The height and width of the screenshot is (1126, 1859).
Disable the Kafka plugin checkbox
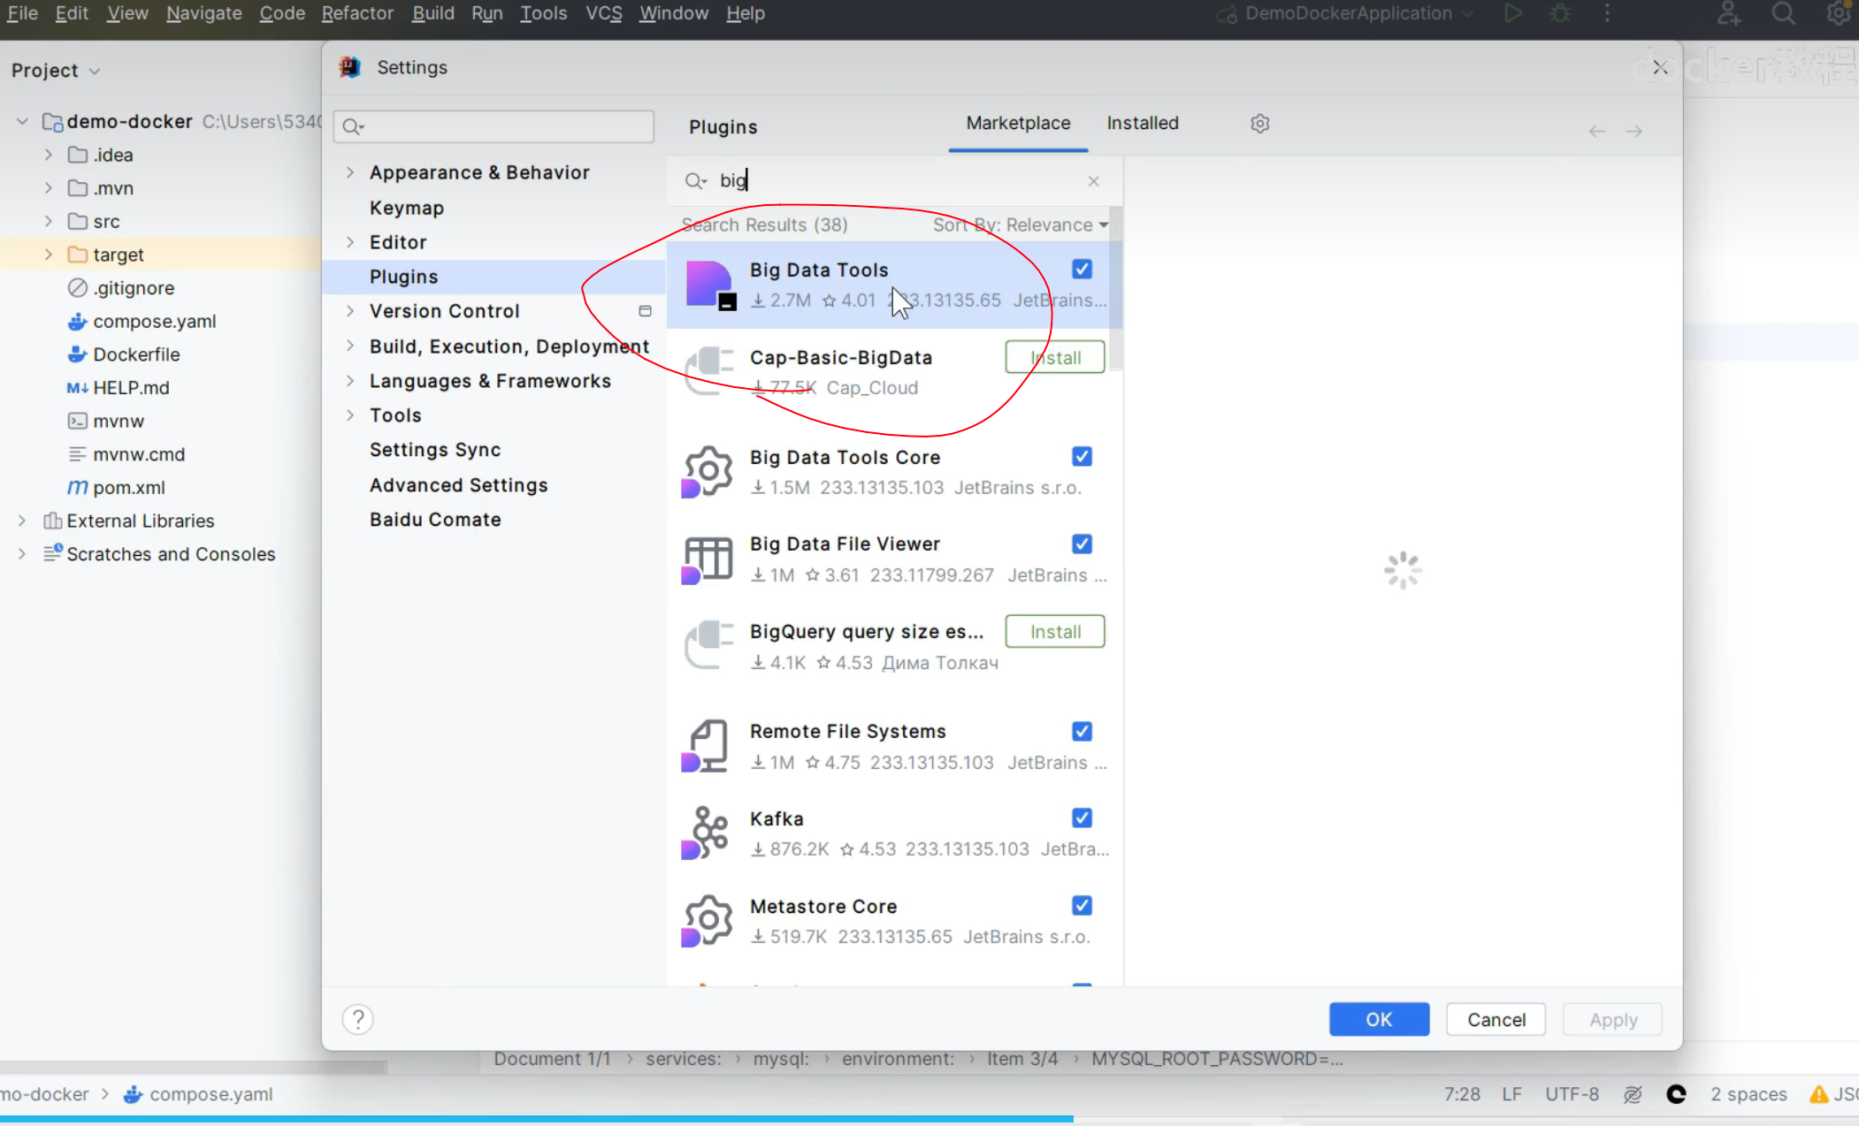point(1082,818)
